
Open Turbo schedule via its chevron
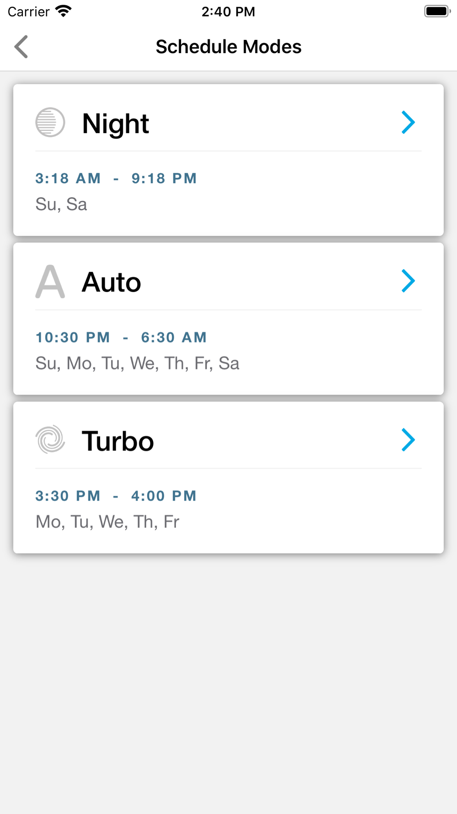coord(408,440)
